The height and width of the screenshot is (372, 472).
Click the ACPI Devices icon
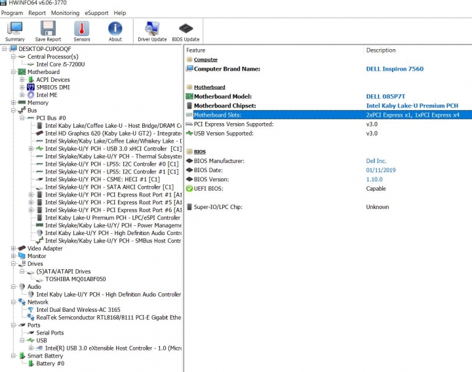point(31,80)
